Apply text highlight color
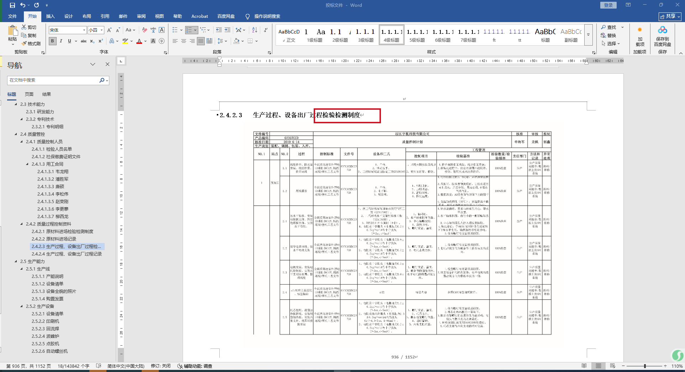The image size is (685, 372). (125, 41)
